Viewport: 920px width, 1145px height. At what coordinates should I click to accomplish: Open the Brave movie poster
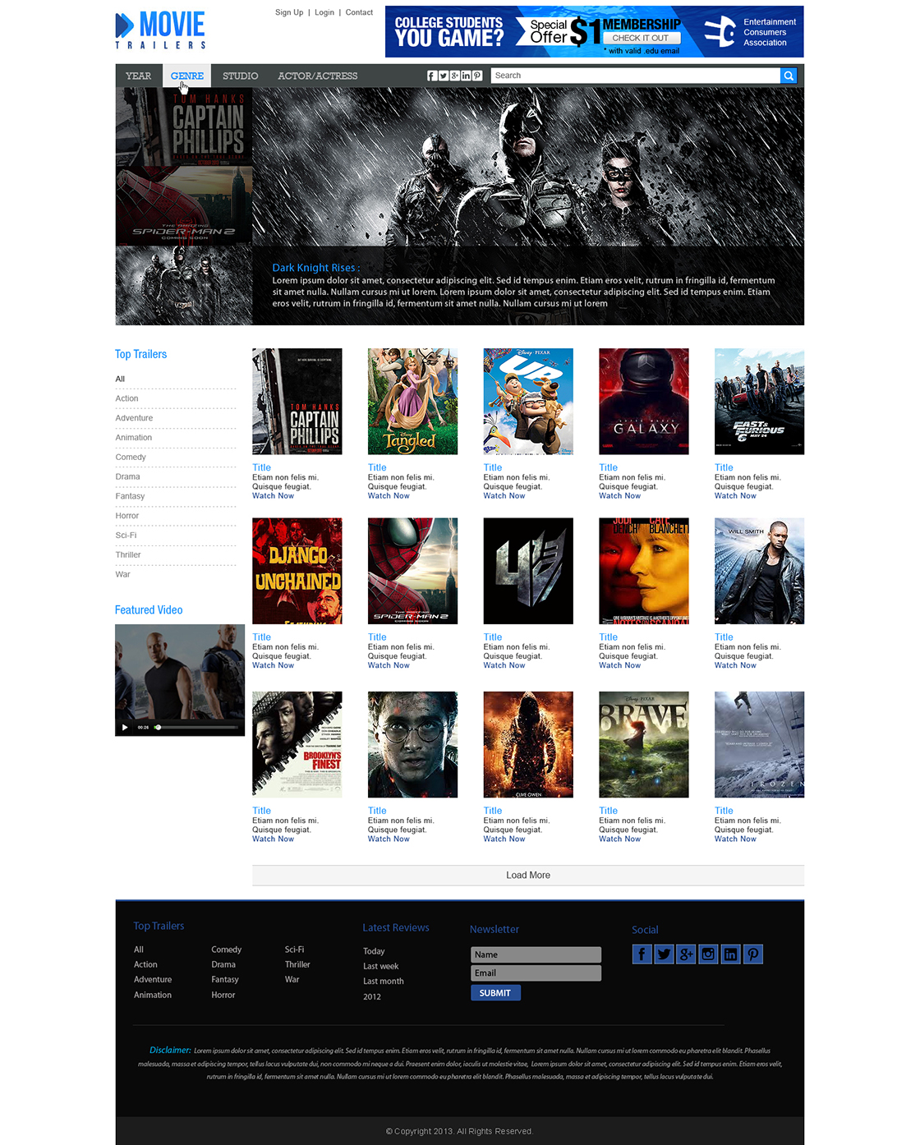(x=644, y=744)
